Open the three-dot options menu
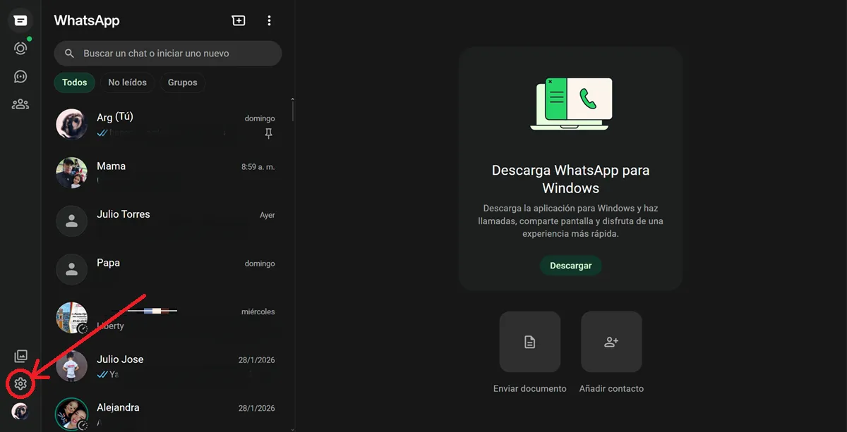The image size is (847, 432). pyautogui.click(x=269, y=20)
